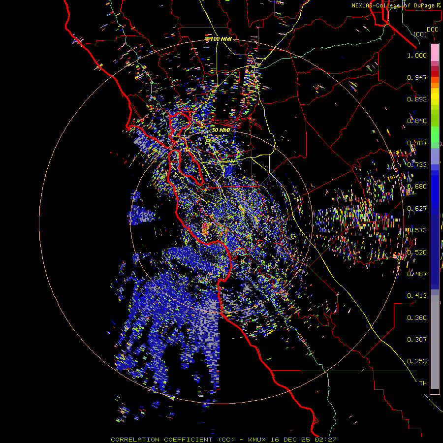Image resolution: width=443 pixels, height=443 pixels.
Task: Select the 0.360 legend value
Action: [x=417, y=318]
